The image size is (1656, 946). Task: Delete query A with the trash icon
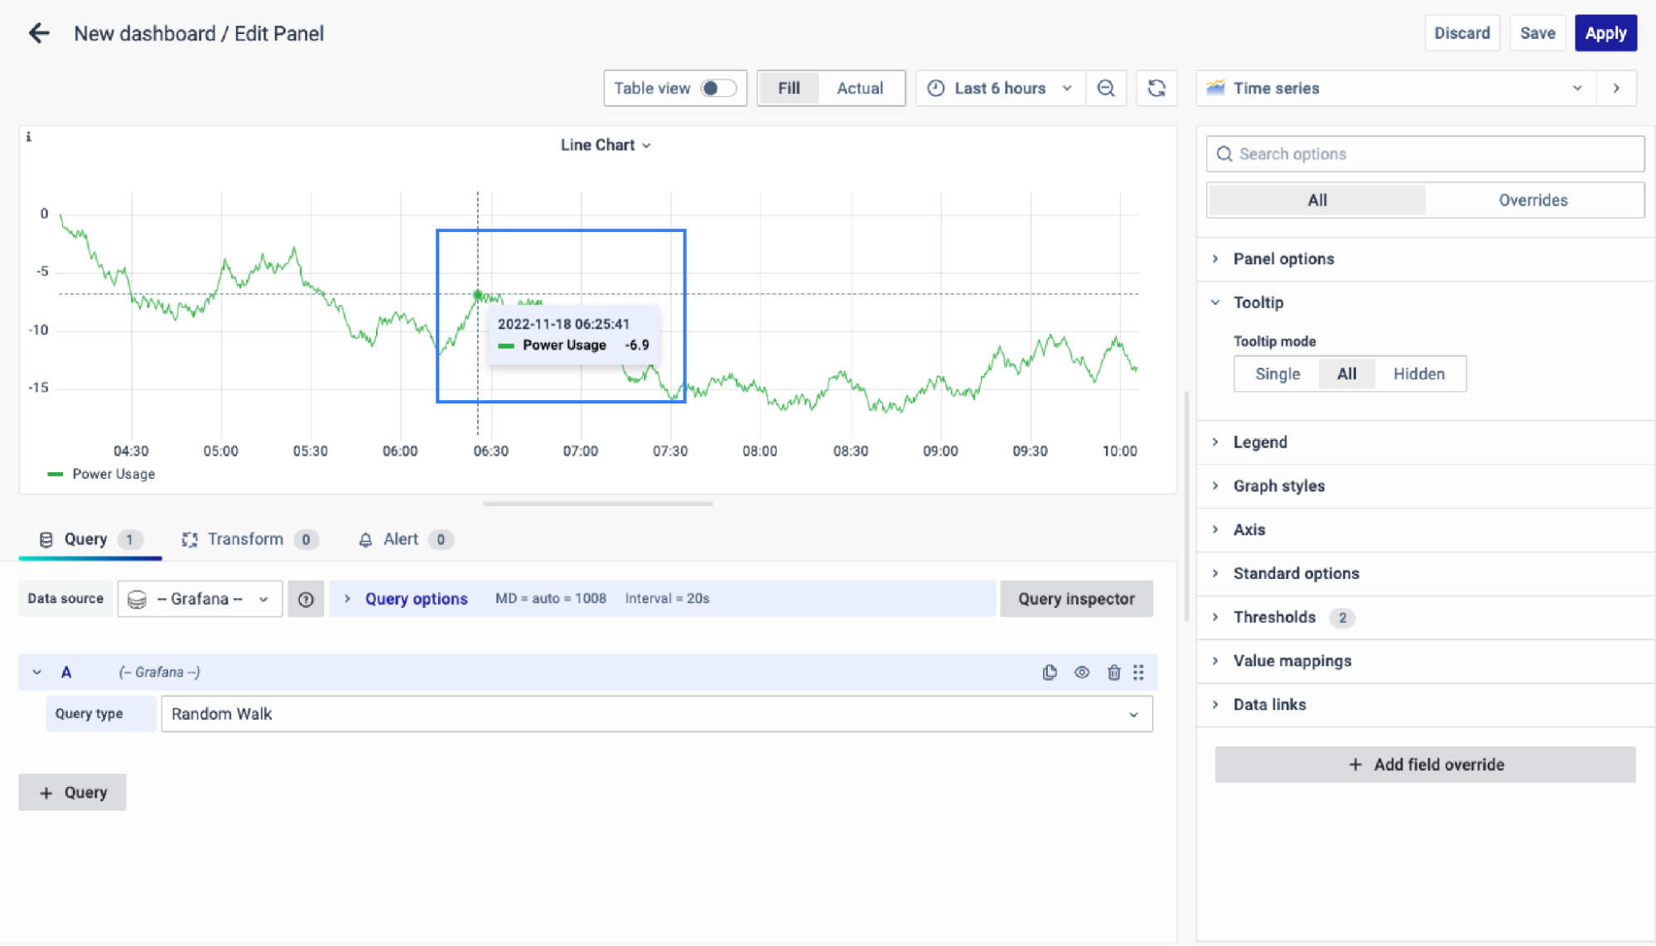(x=1113, y=672)
